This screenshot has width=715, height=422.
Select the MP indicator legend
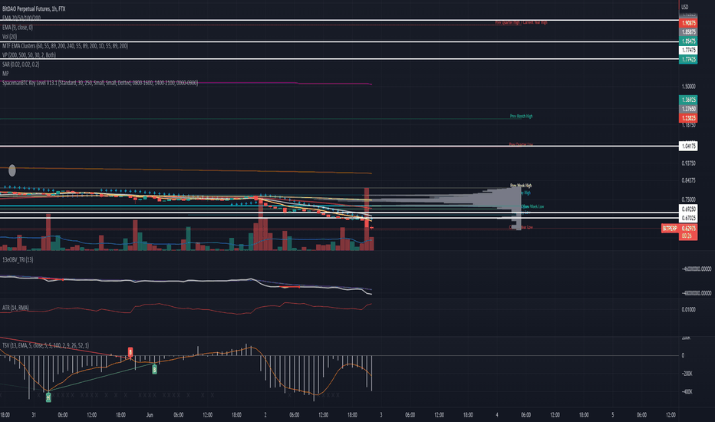pyautogui.click(x=5, y=74)
